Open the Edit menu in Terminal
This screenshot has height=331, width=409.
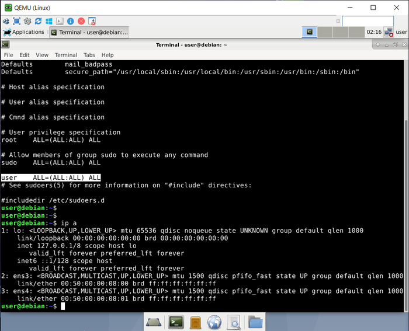coord(25,55)
